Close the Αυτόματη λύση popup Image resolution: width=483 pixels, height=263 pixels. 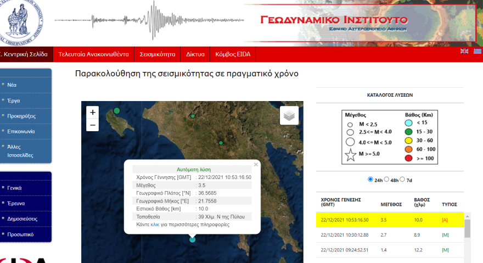[x=256, y=165]
